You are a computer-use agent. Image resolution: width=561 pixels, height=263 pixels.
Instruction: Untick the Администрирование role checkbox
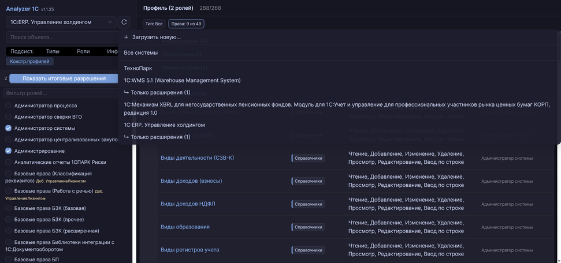[9, 151]
